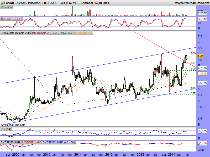Select the MM (Simple 13) label

coord(62,33)
